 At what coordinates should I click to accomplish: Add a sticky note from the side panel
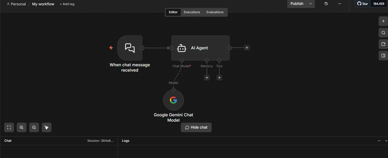pyautogui.click(x=383, y=44)
